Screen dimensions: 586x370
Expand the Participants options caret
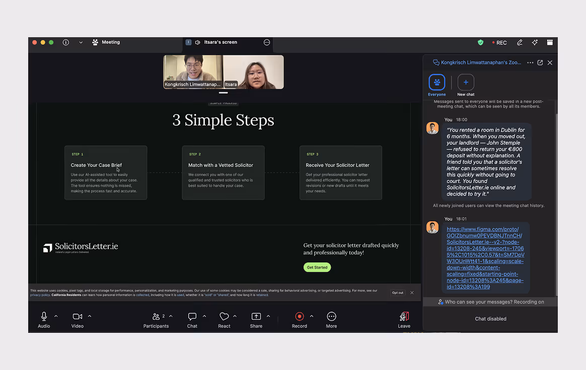[171, 316]
